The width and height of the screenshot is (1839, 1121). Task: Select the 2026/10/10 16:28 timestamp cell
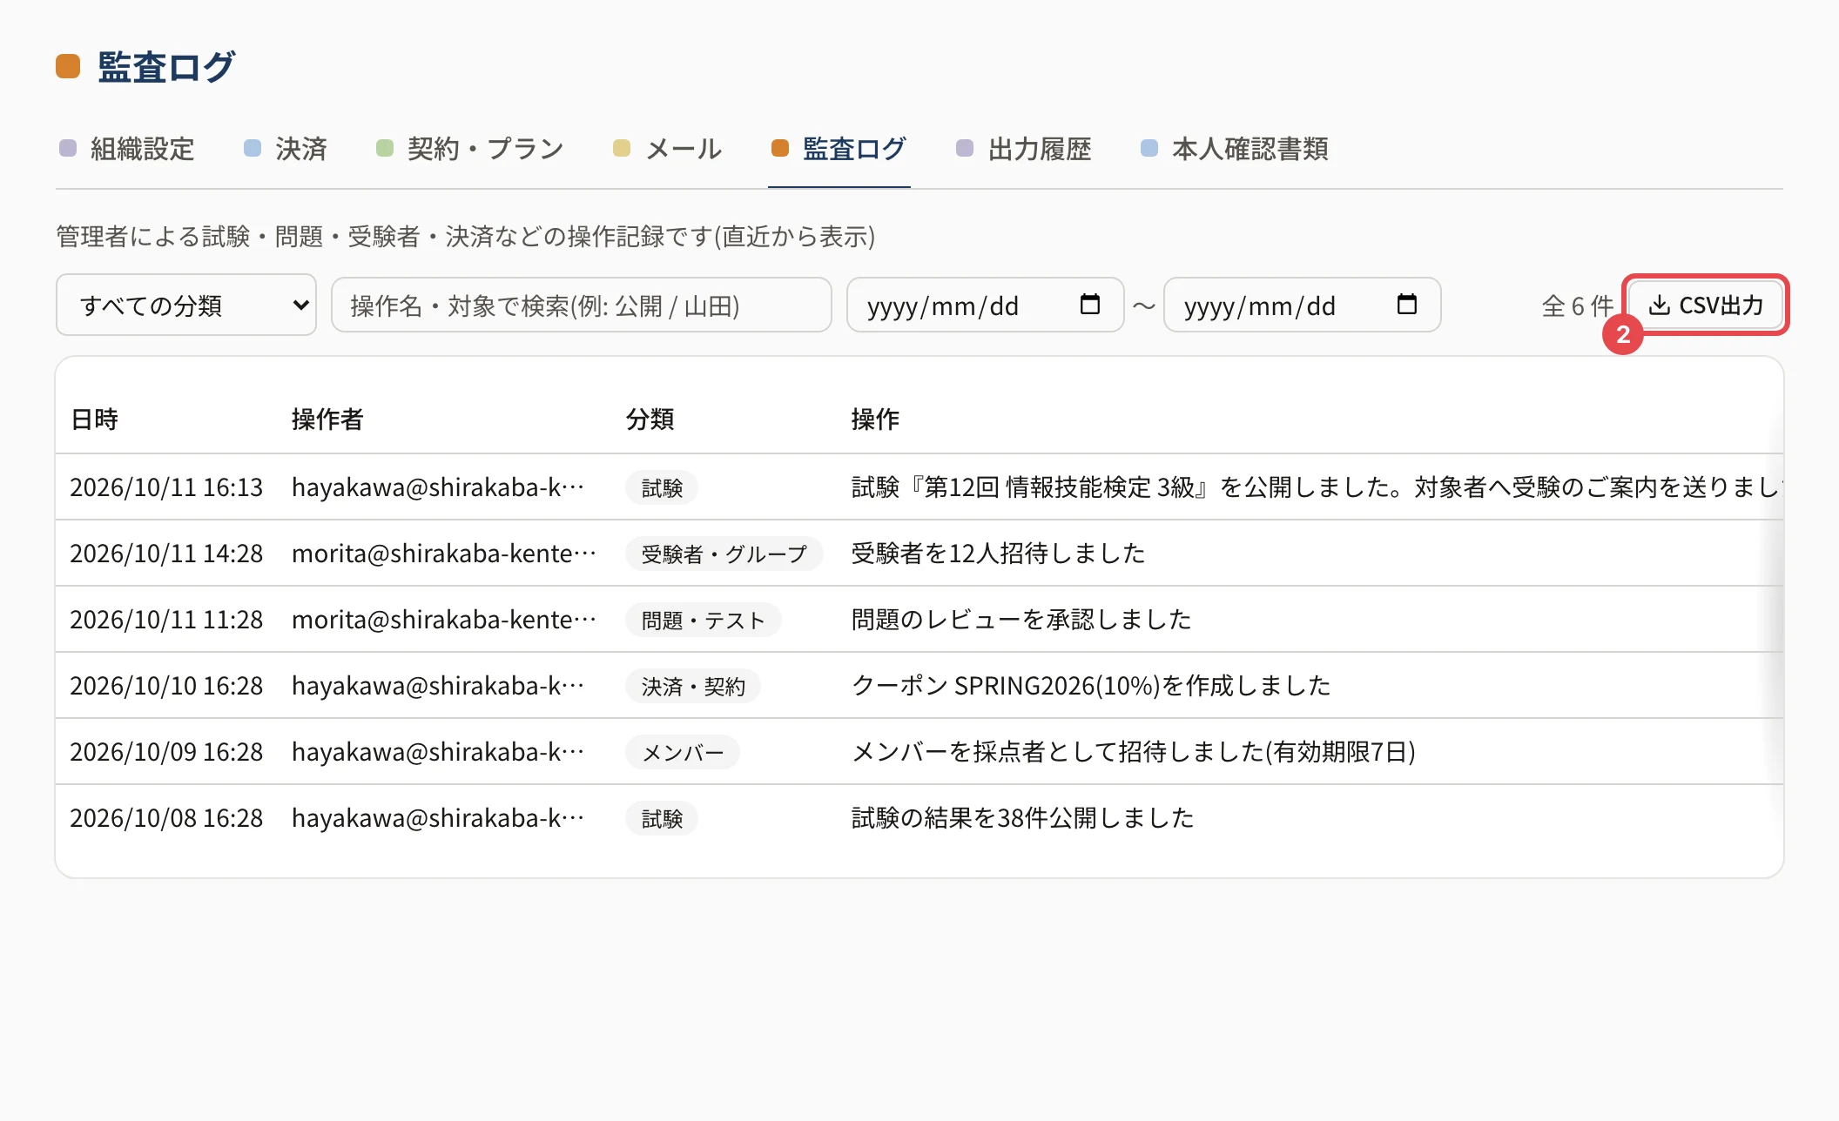point(166,686)
